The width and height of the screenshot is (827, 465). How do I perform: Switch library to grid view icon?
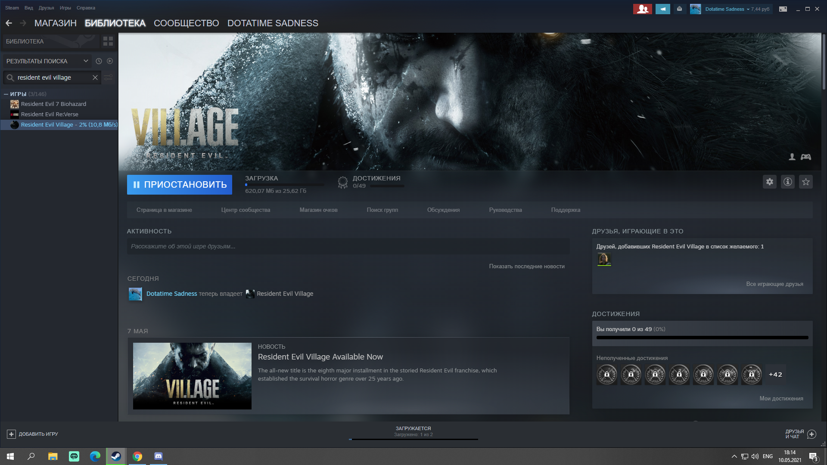click(x=108, y=41)
